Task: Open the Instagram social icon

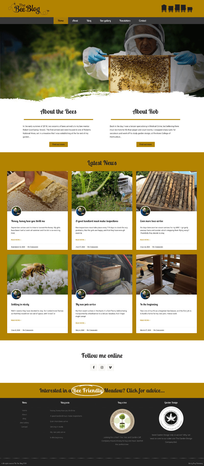Action: click(x=102, y=367)
